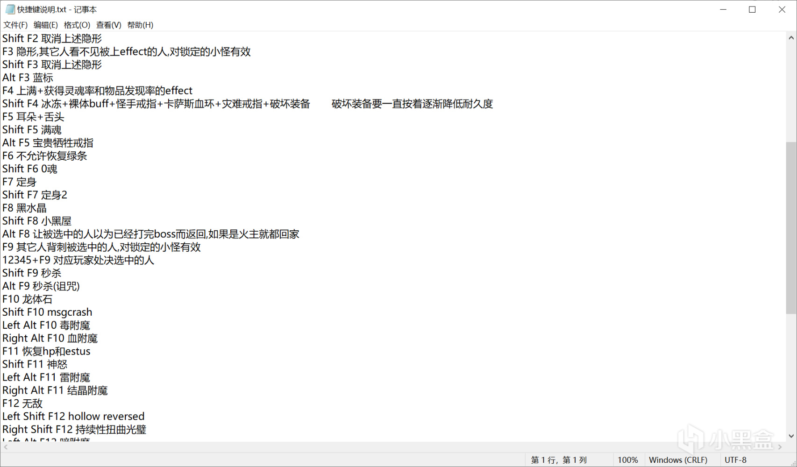
Task: Click the vertical scrollbar up arrow
Action: pyautogui.click(x=791, y=38)
